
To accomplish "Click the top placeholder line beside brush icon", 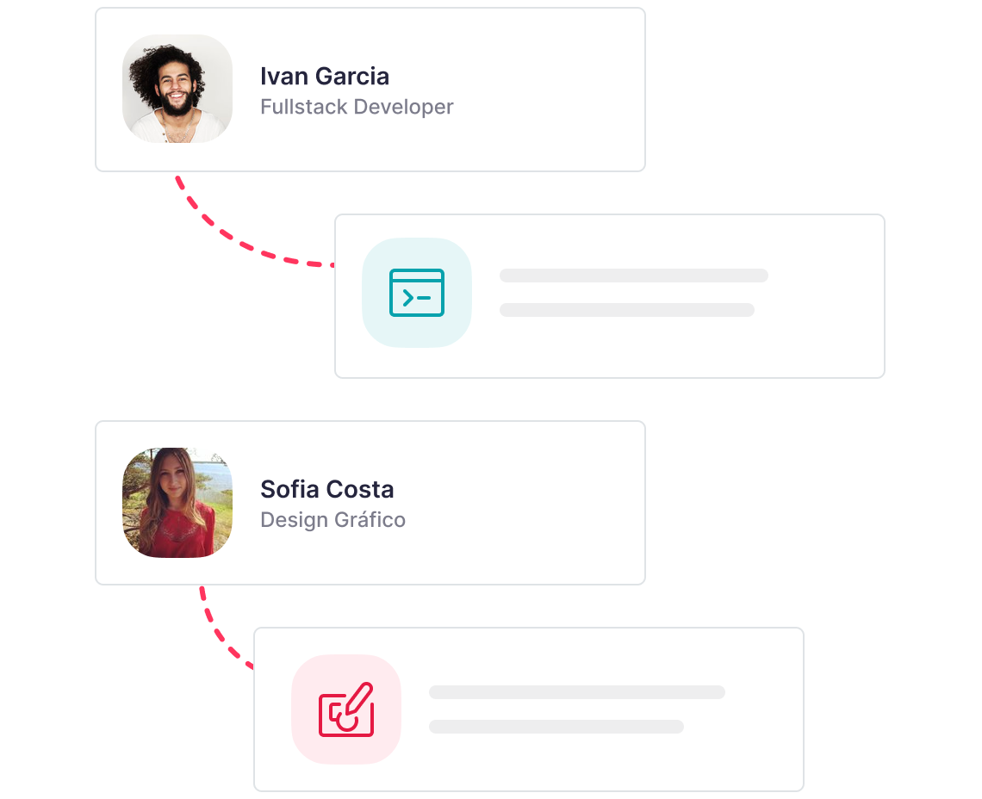I will [576, 692].
